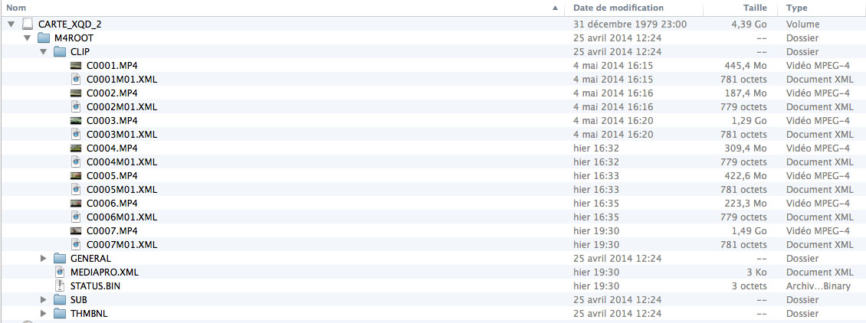
Task: Select the file name C0002.MP4
Action: pos(112,93)
